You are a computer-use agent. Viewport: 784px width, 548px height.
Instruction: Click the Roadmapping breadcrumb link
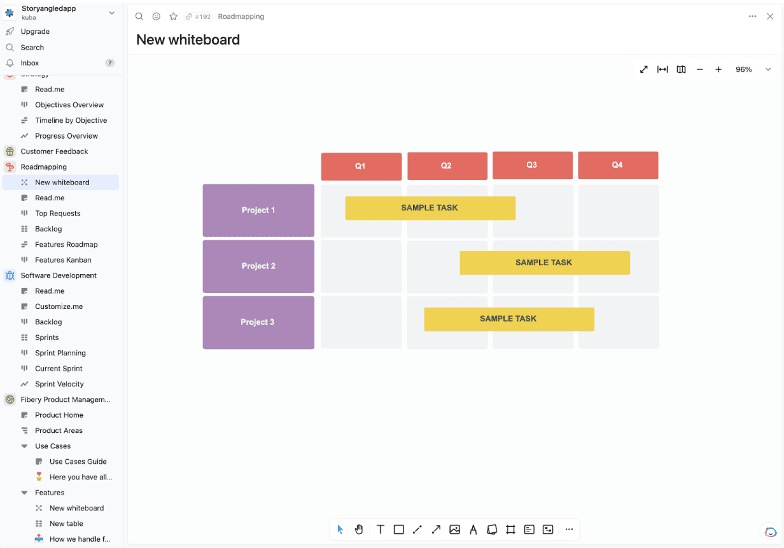(241, 17)
